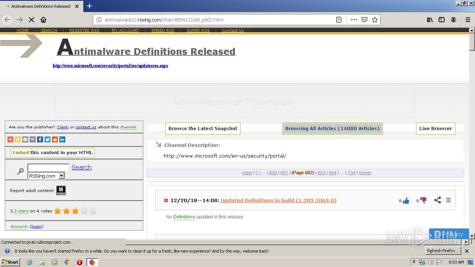
Task: Rate channel with fourth star
Action: tap(84, 211)
